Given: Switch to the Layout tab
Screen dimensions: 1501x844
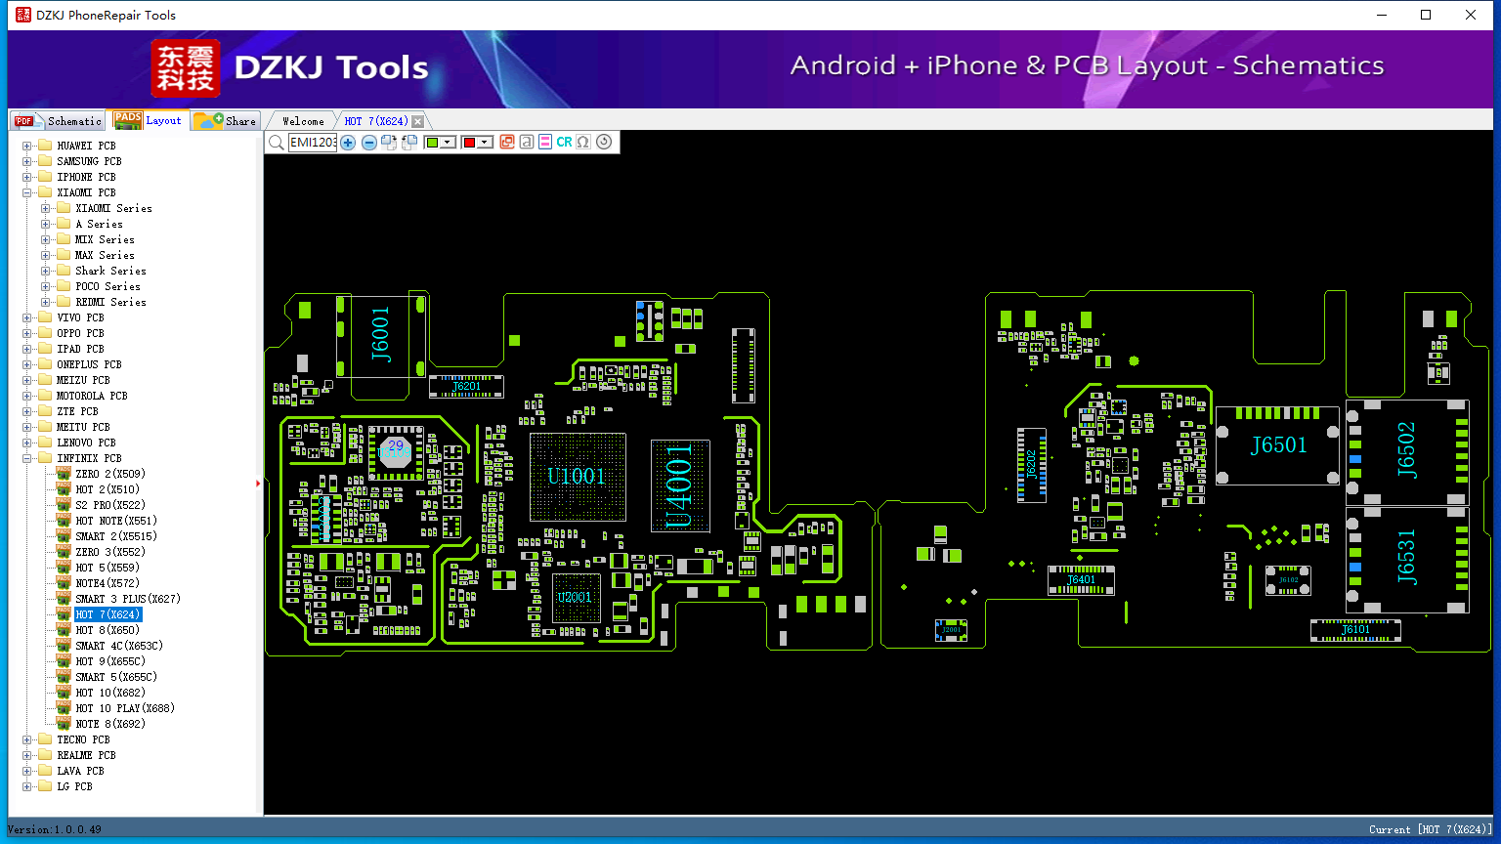Looking at the screenshot, I should [148, 120].
